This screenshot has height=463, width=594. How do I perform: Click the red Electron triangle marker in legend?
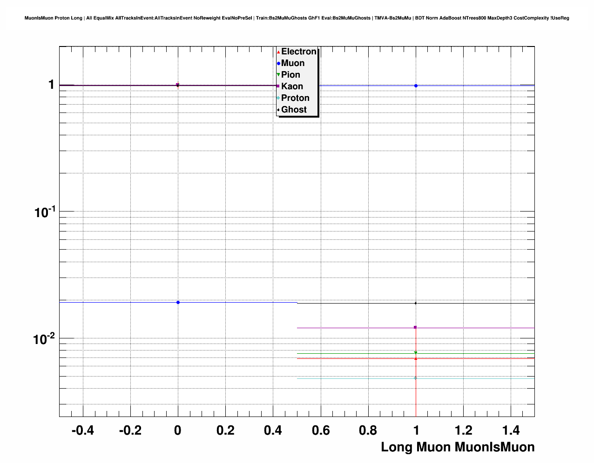278,52
